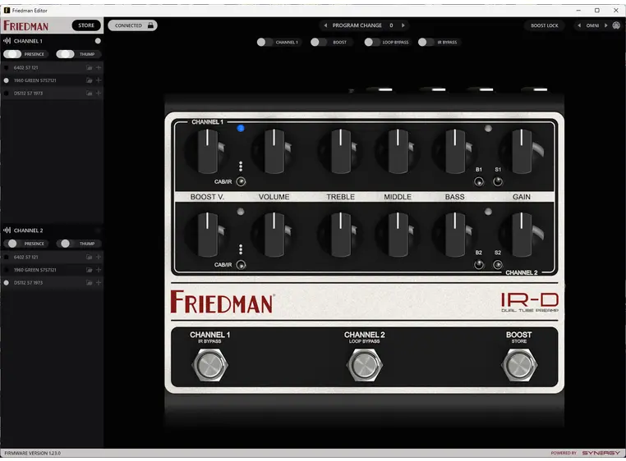Viewport: 626px width, 461px height.
Task: Click the Channel 2 three-dot IR slot indicator
Action: tap(241, 249)
